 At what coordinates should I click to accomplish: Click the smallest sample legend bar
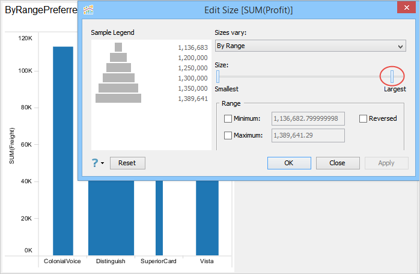click(118, 47)
